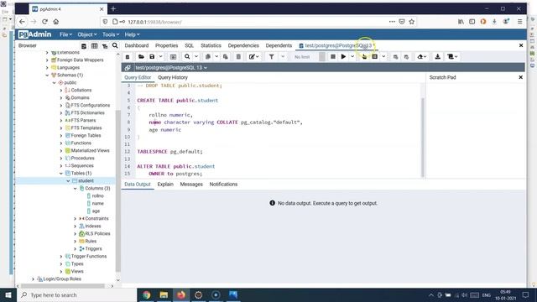
Task: Expand the Functions tree node
Action: click(x=61, y=143)
